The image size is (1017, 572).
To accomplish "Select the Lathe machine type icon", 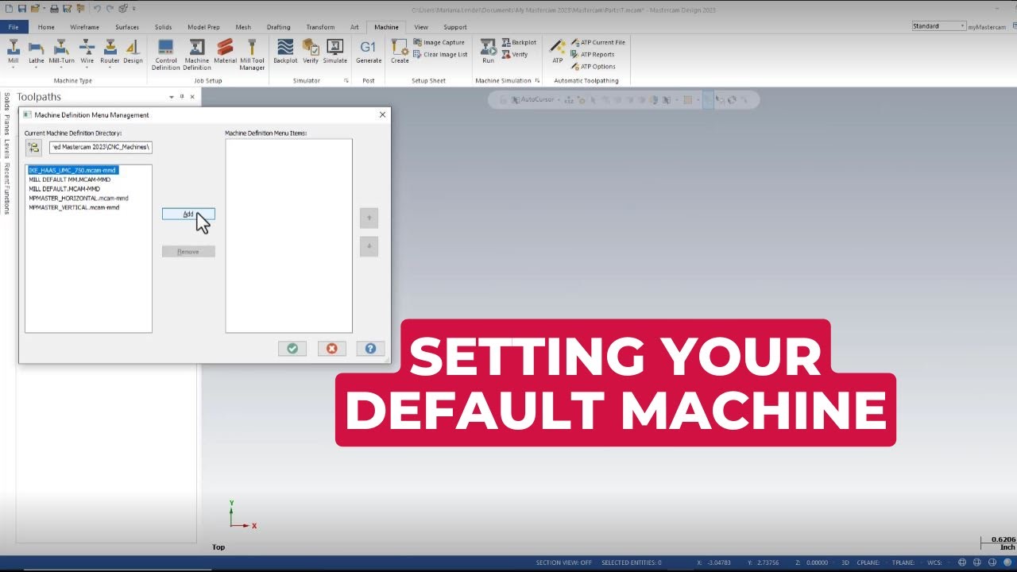I will point(37,50).
